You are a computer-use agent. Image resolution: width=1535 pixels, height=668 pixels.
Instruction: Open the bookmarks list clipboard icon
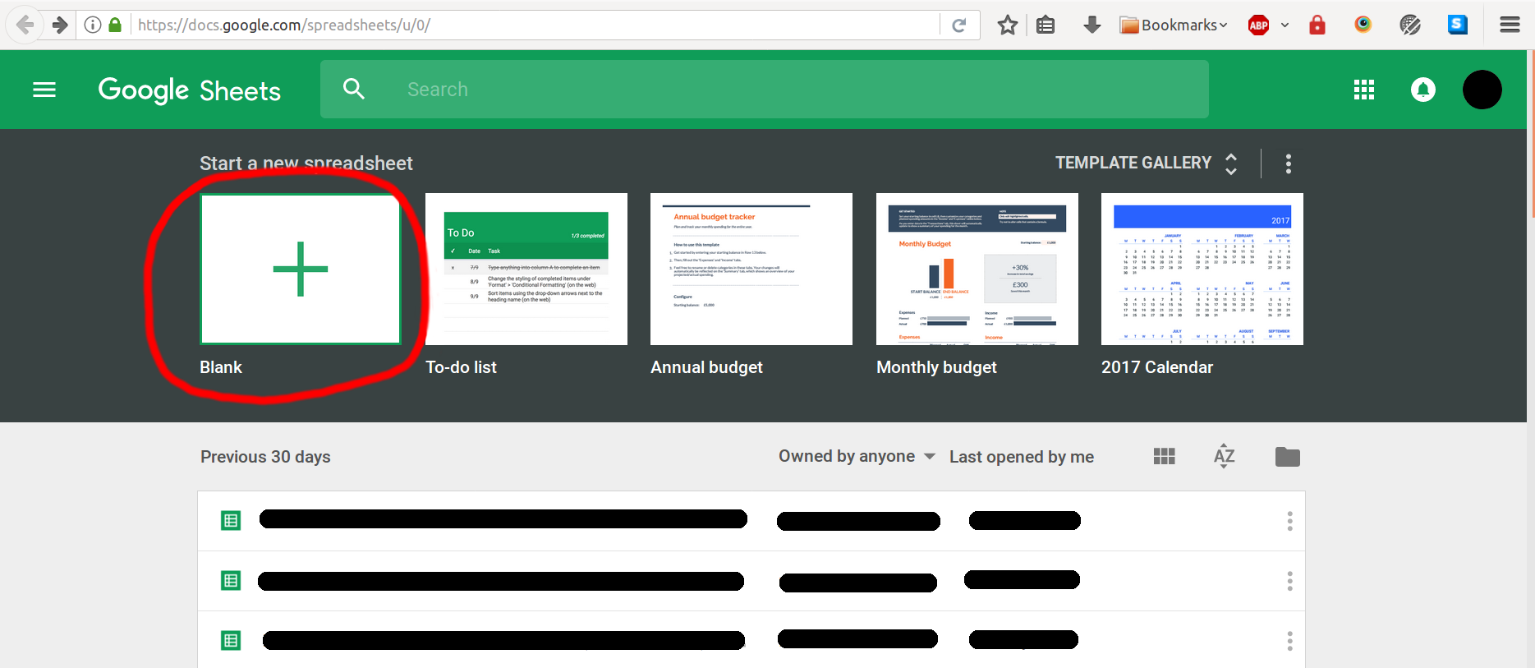pyautogui.click(x=1046, y=25)
